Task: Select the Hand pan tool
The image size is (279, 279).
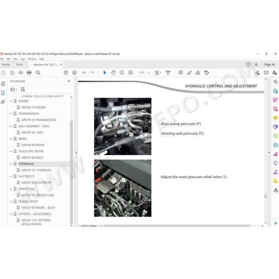Action: (x=113, y=73)
